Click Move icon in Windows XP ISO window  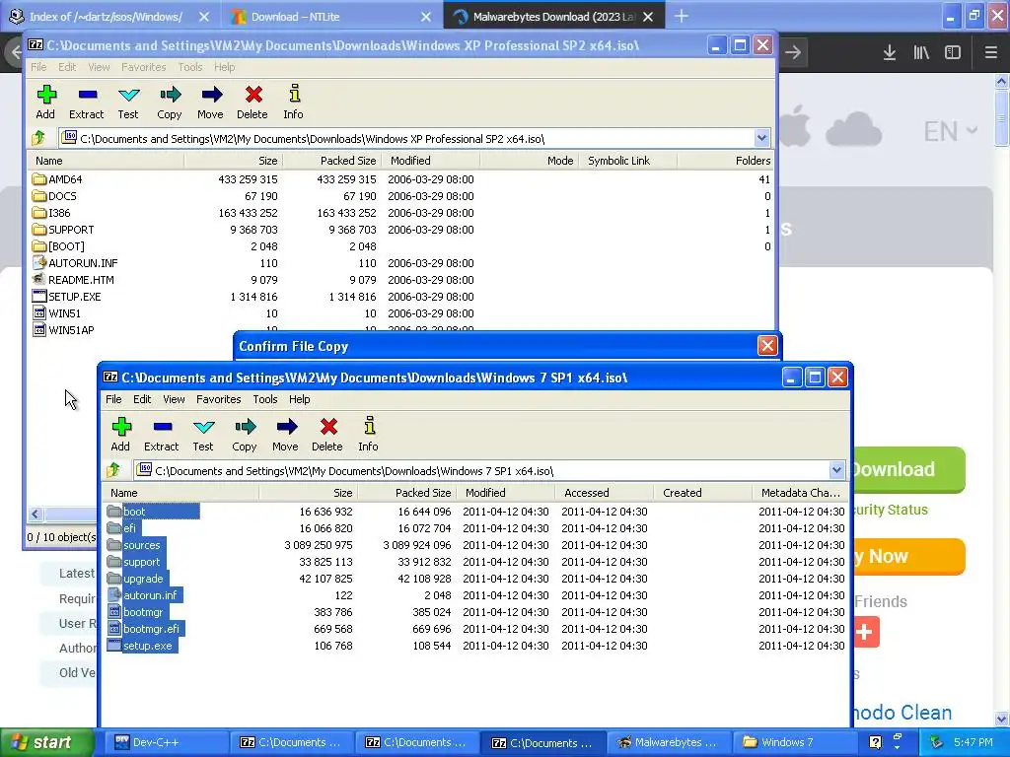211,96
